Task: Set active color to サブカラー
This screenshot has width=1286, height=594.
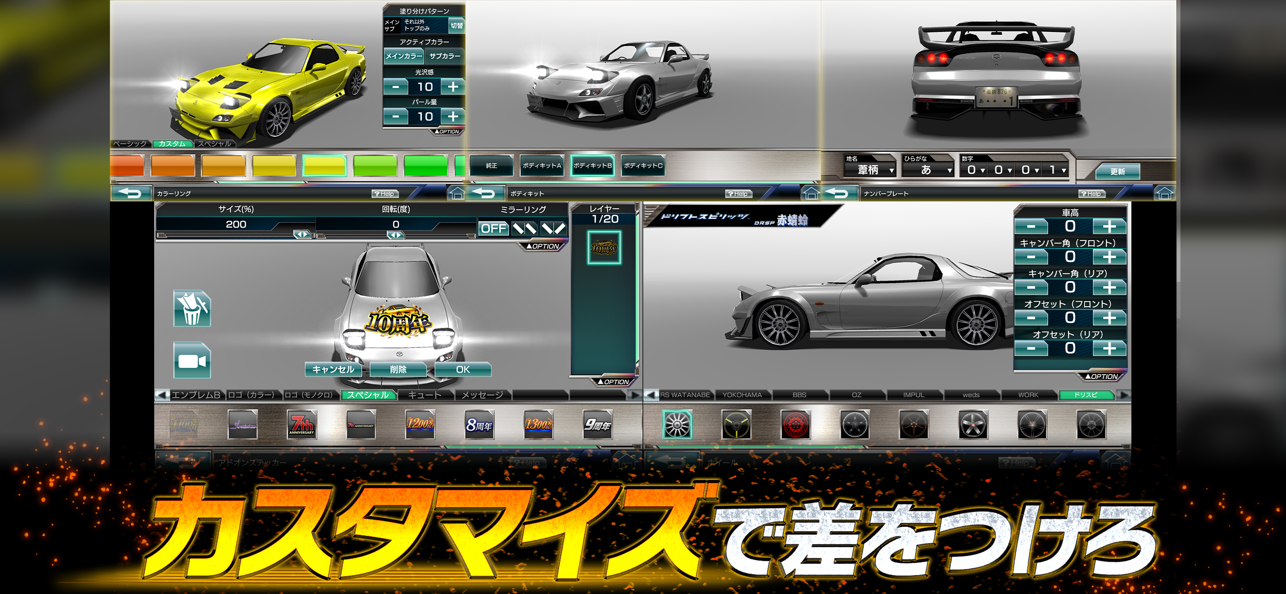Action: click(444, 56)
